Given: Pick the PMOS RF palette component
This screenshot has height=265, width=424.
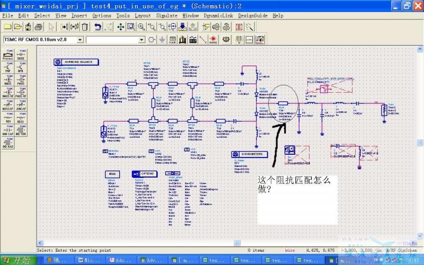Looking at the screenshot, I should (x=21, y=92).
